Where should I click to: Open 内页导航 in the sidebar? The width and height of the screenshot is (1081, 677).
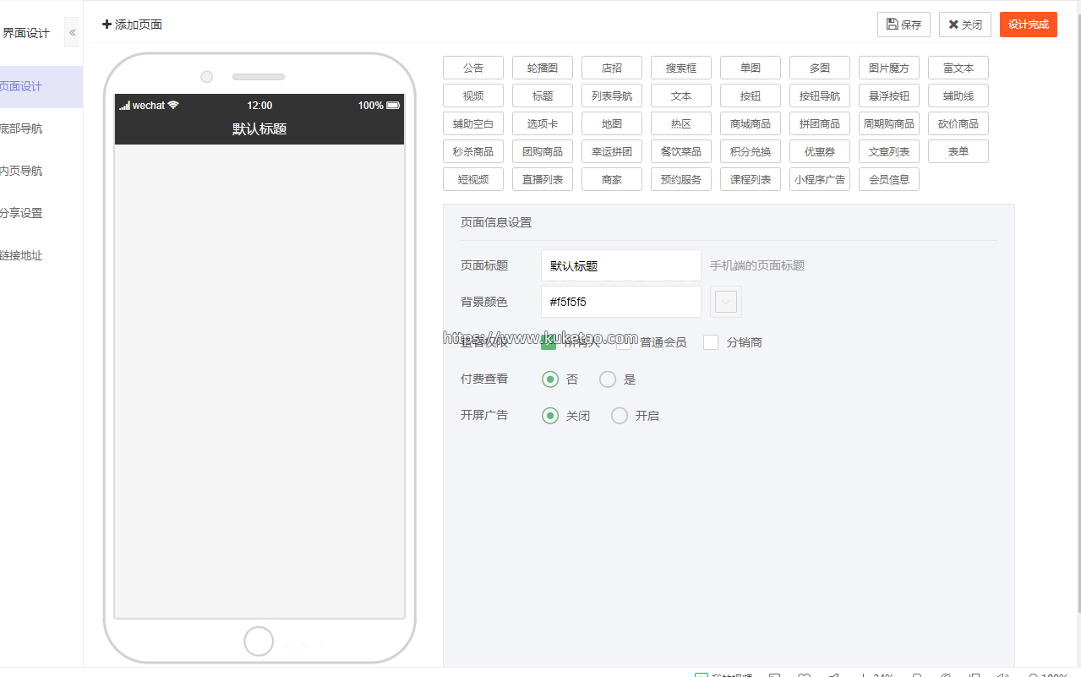pyautogui.click(x=41, y=171)
